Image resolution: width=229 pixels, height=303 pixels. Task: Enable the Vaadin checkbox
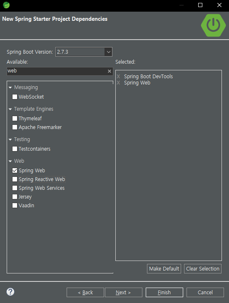(x=15, y=206)
